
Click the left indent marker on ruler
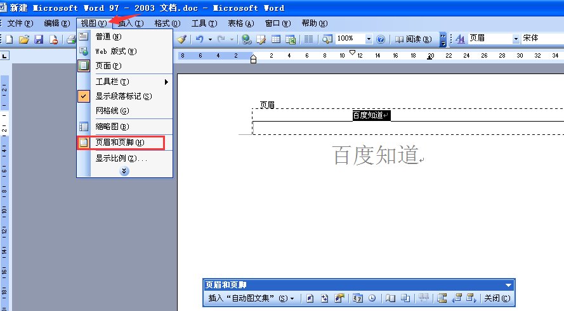[x=254, y=60]
